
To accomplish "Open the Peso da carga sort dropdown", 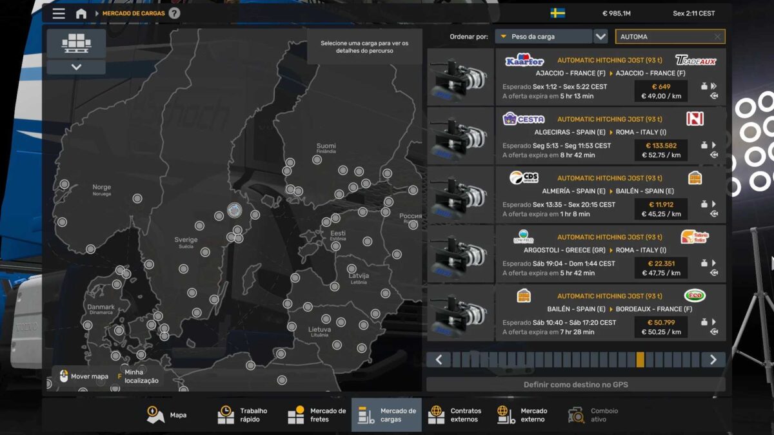I will point(544,37).
